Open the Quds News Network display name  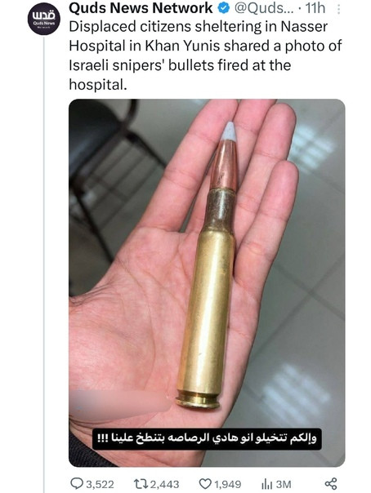coord(141,8)
